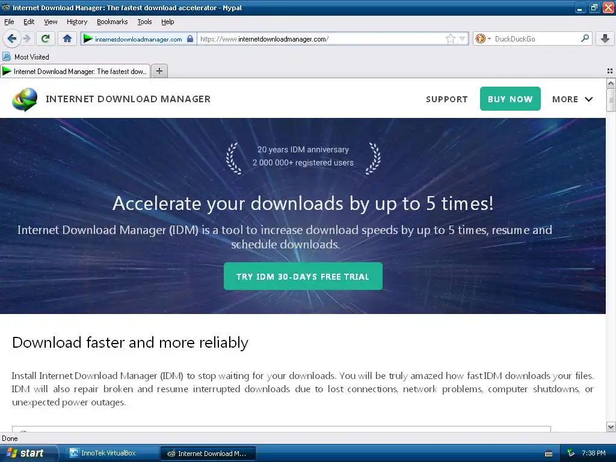Click the magnifier search icon
Viewport: 616px width, 462px height.
(x=585, y=38)
